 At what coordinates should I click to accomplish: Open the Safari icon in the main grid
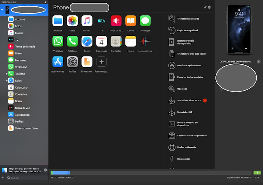[87, 41]
